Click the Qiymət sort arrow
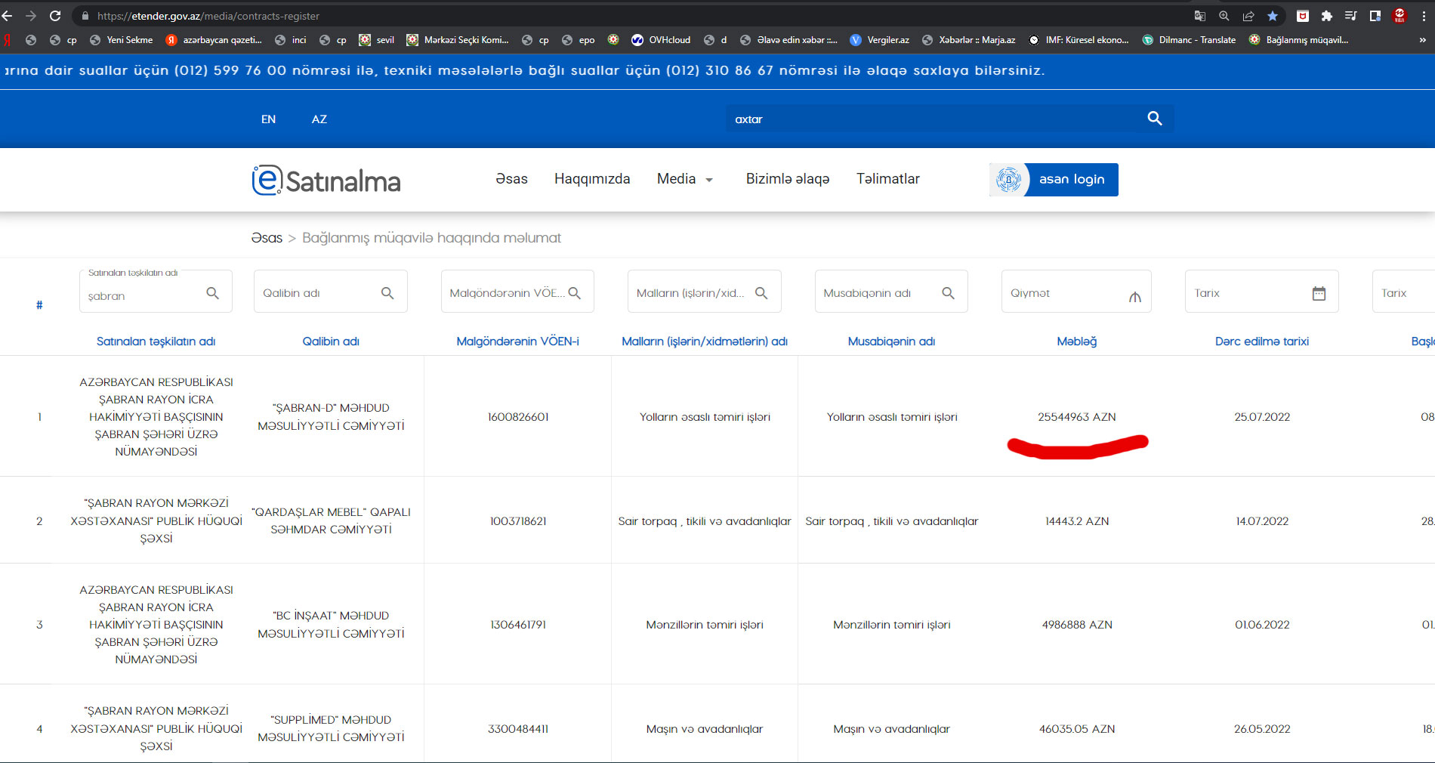The width and height of the screenshot is (1435, 763). tap(1134, 296)
